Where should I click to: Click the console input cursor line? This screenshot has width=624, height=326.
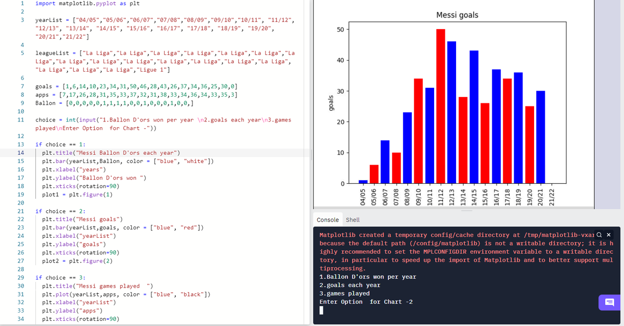click(x=322, y=310)
